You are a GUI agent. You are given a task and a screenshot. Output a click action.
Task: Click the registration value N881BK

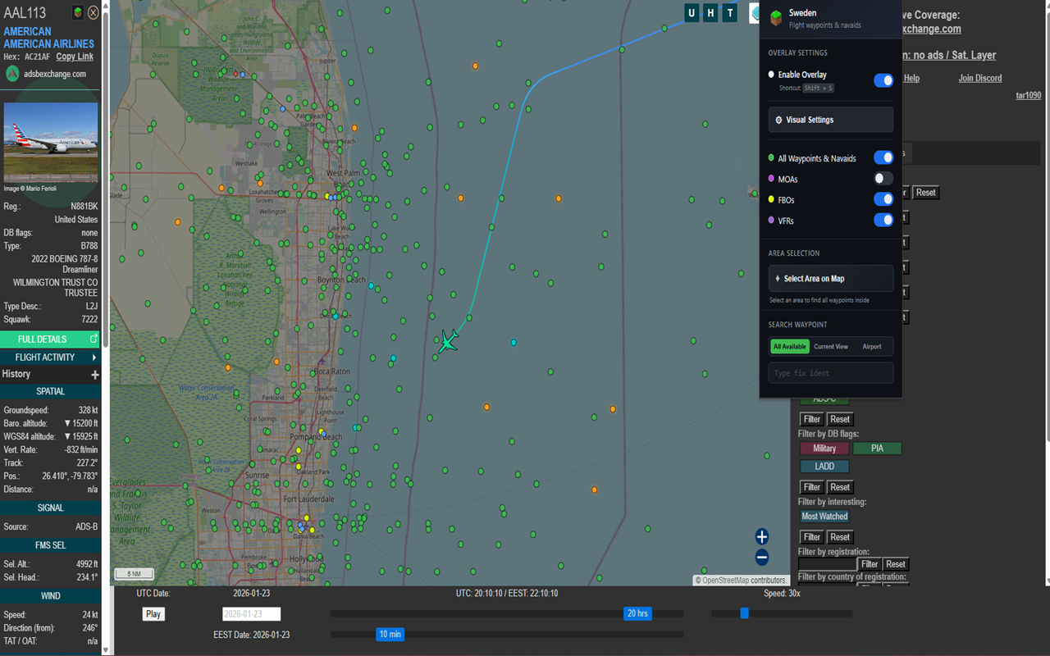coord(84,207)
